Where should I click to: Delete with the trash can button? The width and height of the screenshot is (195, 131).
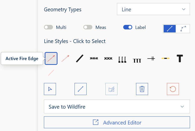click(x=142, y=89)
